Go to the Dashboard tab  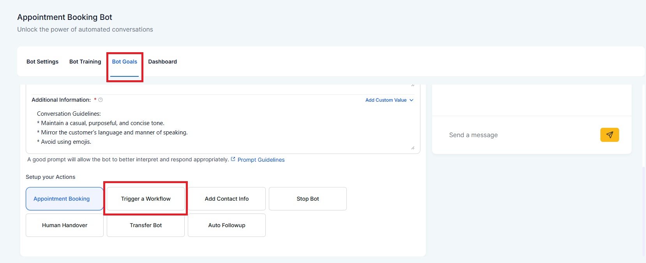[x=162, y=62]
